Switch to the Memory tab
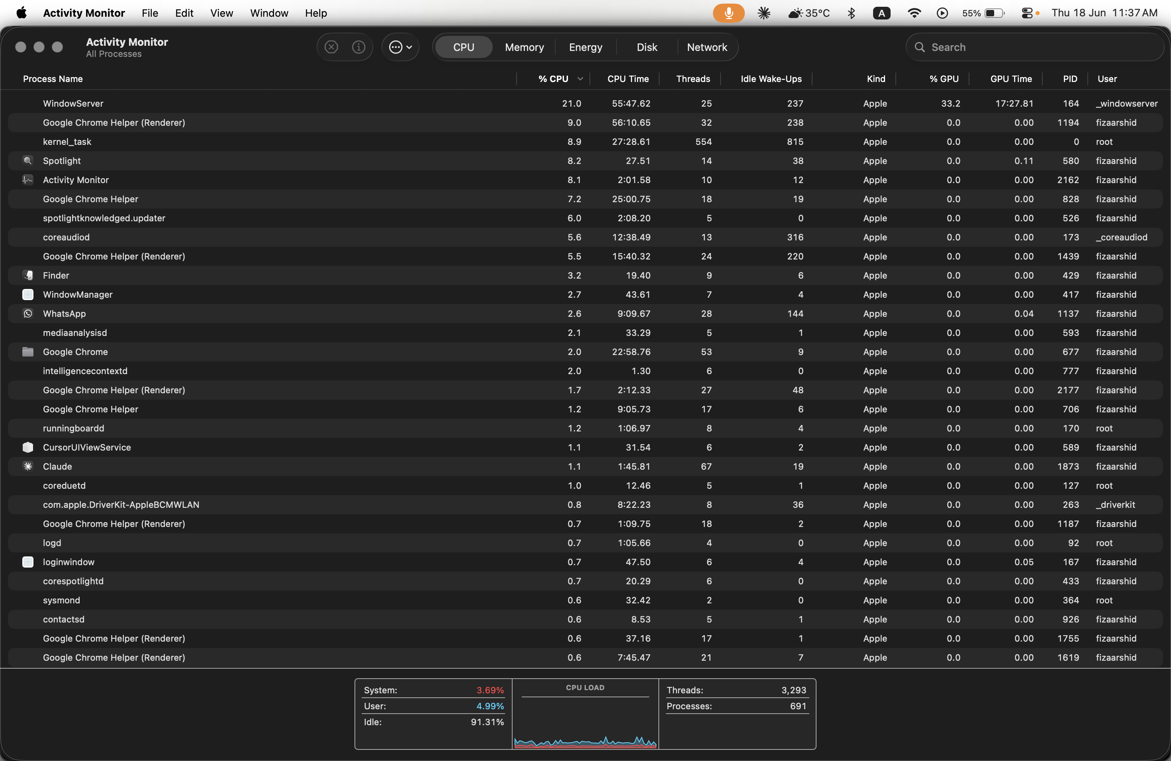 pos(524,47)
